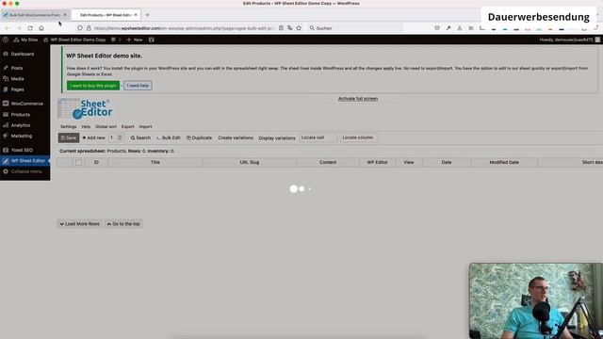Open Pages in sidebar
This screenshot has height=339, width=603.
point(17,89)
